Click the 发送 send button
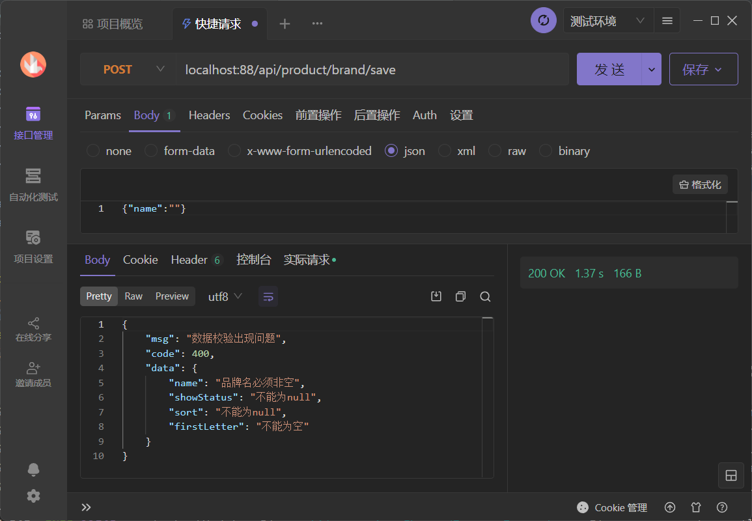This screenshot has width=752, height=521. pos(609,70)
